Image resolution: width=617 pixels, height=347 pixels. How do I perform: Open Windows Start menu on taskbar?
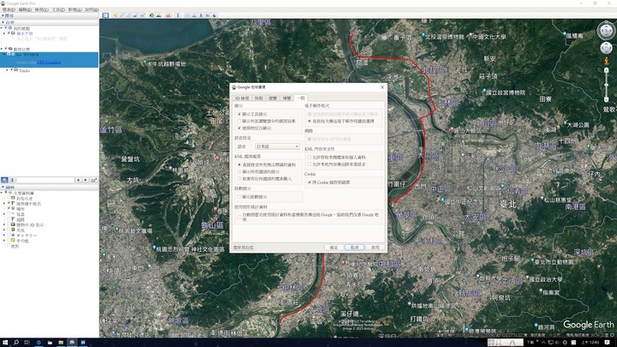[x=5, y=343]
